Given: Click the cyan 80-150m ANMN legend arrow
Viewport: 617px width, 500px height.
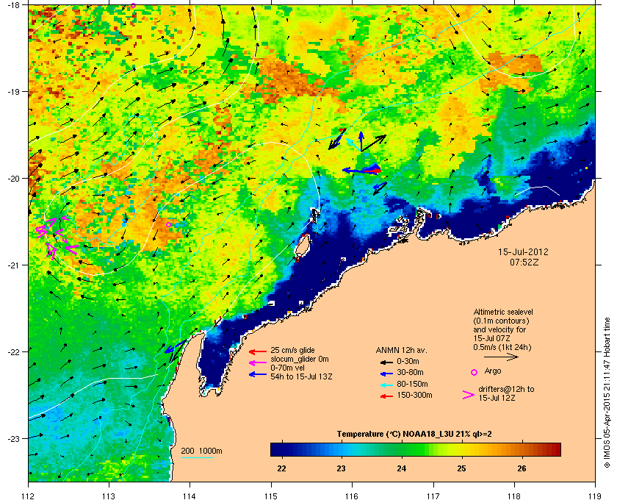Looking at the screenshot, I should [387, 385].
